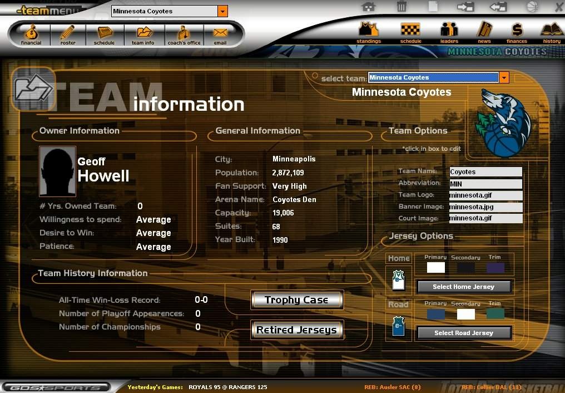The image size is (565, 393).
Task: Open the Retired Jerseys button
Action: click(296, 330)
